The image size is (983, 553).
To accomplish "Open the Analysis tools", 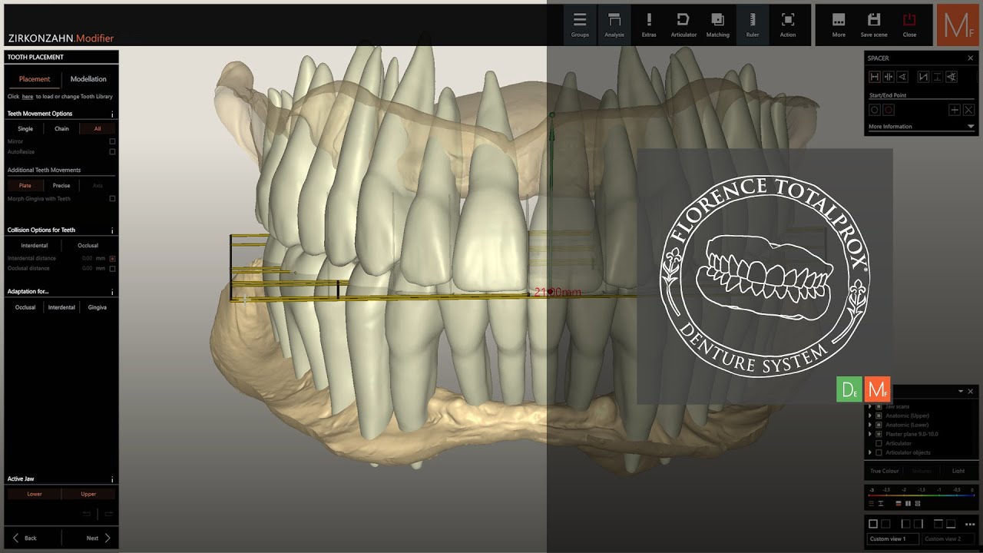I will click(x=614, y=25).
